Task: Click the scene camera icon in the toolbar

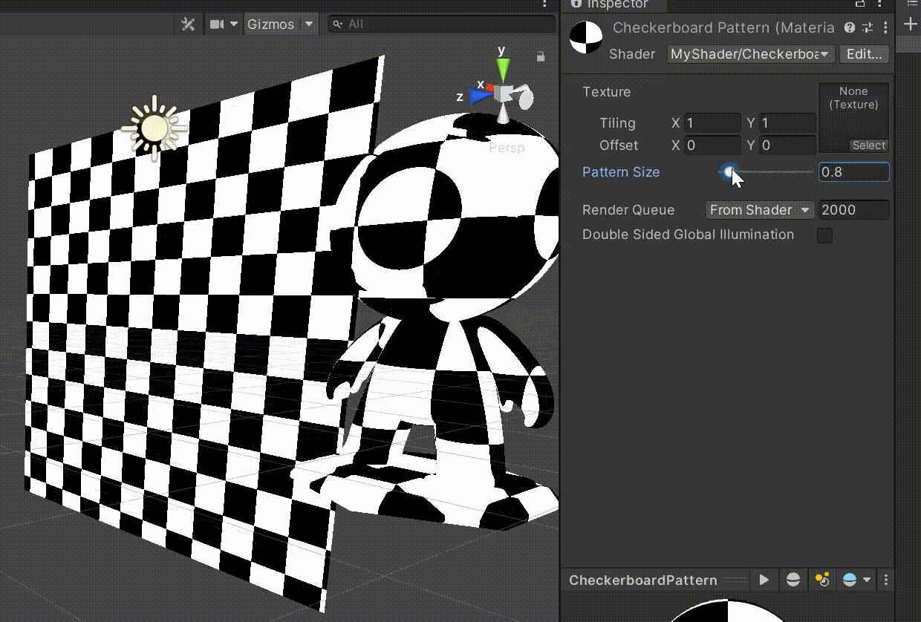Action: pos(216,23)
